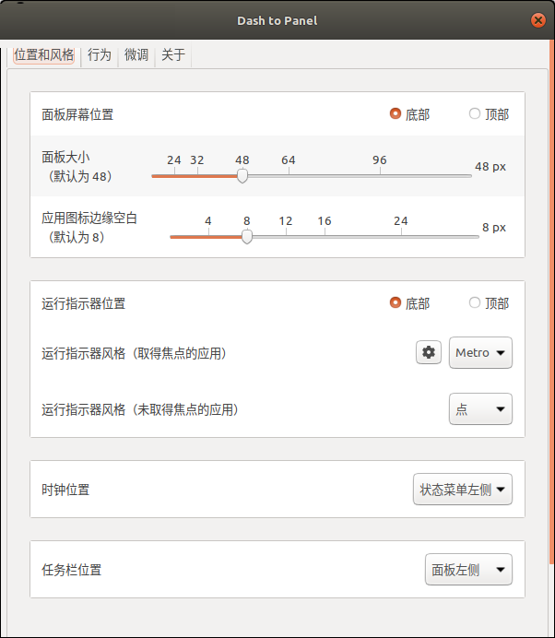Set icon margin slider to the 24 mark

tap(401, 237)
